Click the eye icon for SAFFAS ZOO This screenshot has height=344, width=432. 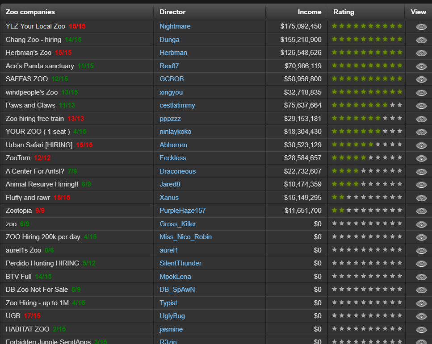click(x=421, y=79)
